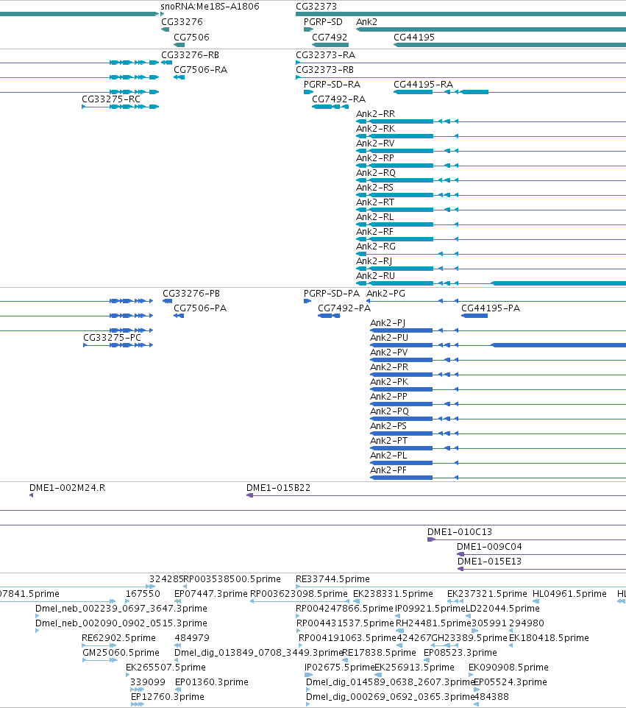This screenshot has width=626, height=708.
Task: Select protein Ank2-PT
Action: point(388,440)
